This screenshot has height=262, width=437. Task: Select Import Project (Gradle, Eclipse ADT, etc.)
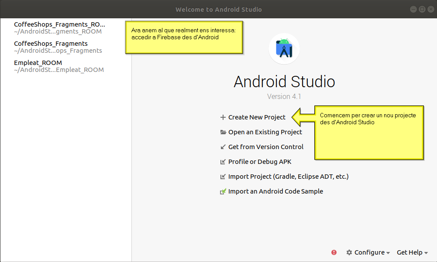pos(289,177)
